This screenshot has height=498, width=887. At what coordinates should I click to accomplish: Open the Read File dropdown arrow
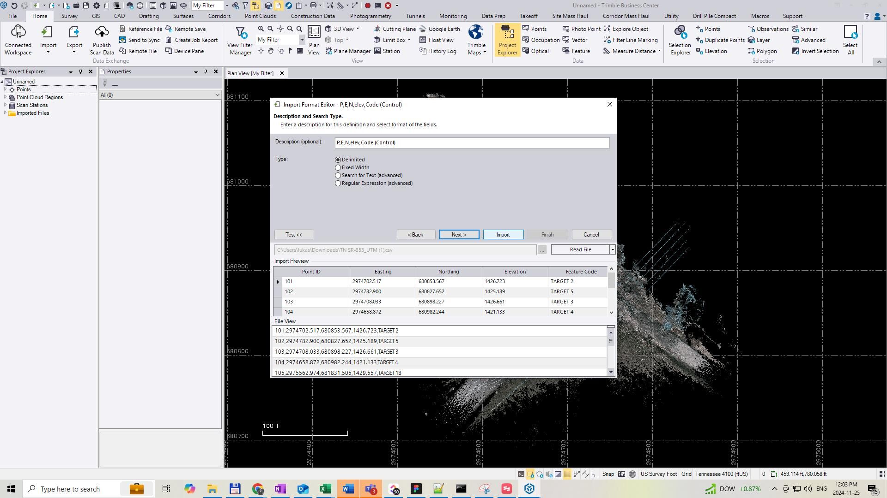pyautogui.click(x=613, y=250)
